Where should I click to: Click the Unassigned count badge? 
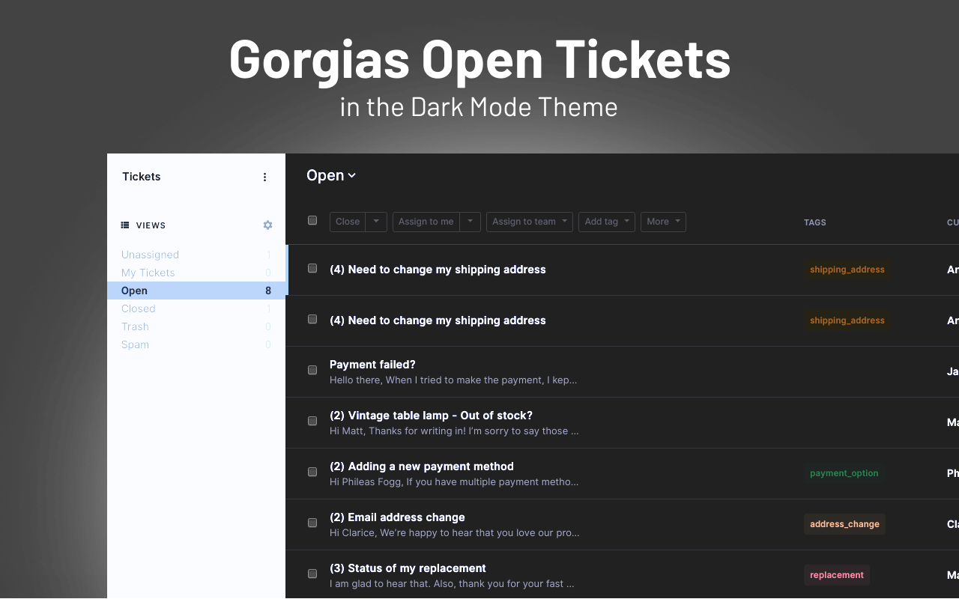(x=268, y=255)
